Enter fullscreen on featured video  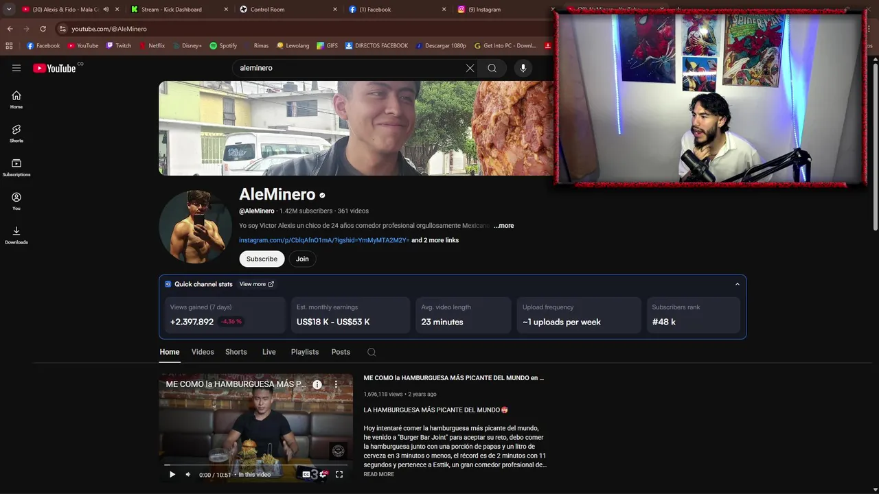click(x=339, y=474)
